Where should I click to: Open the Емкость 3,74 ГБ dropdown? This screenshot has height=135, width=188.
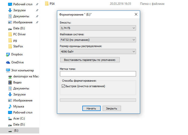pos(98,28)
